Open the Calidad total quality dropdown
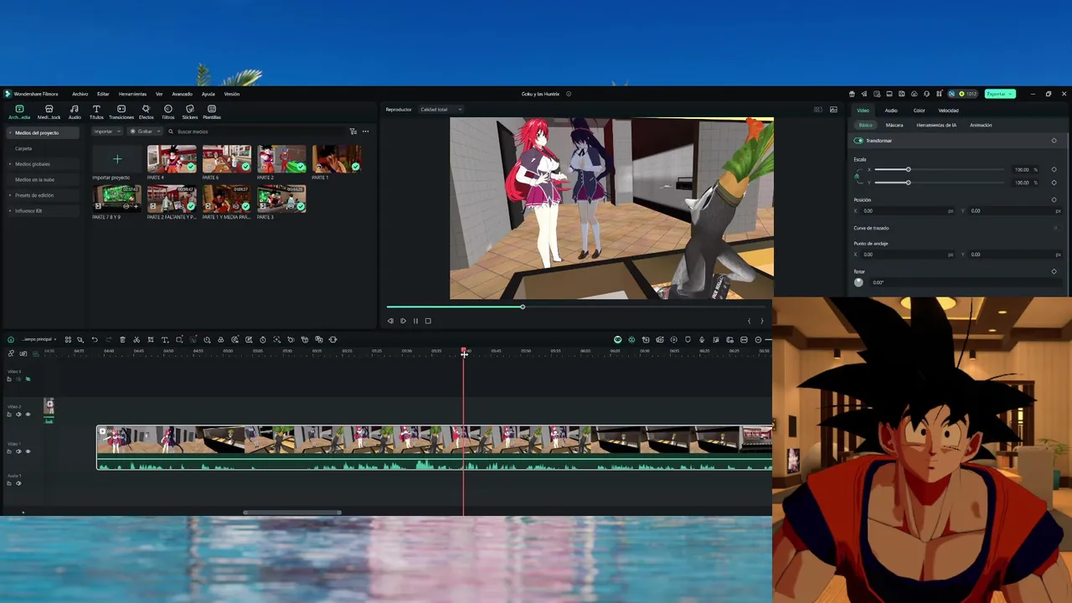The width and height of the screenshot is (1072, 603). 441,110
